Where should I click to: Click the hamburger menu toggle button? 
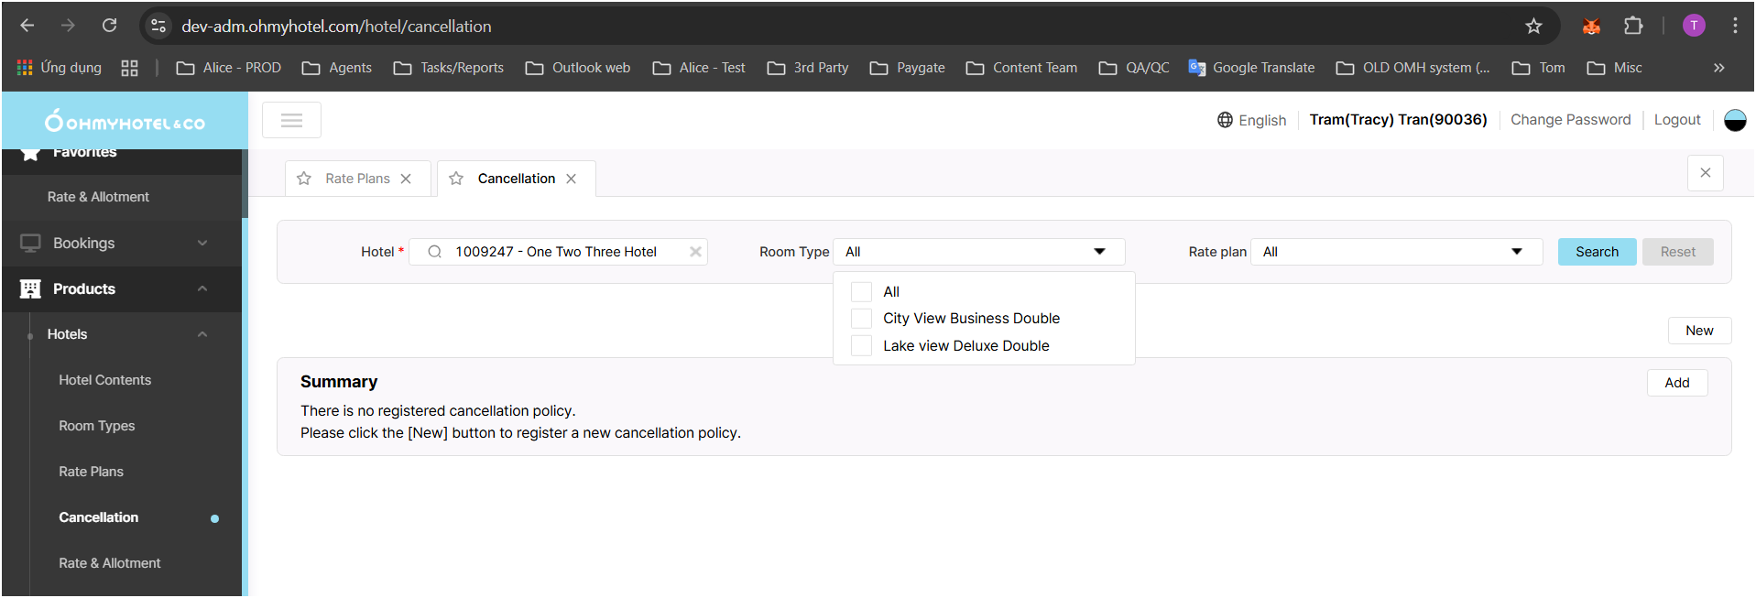[x=291, y=120]
